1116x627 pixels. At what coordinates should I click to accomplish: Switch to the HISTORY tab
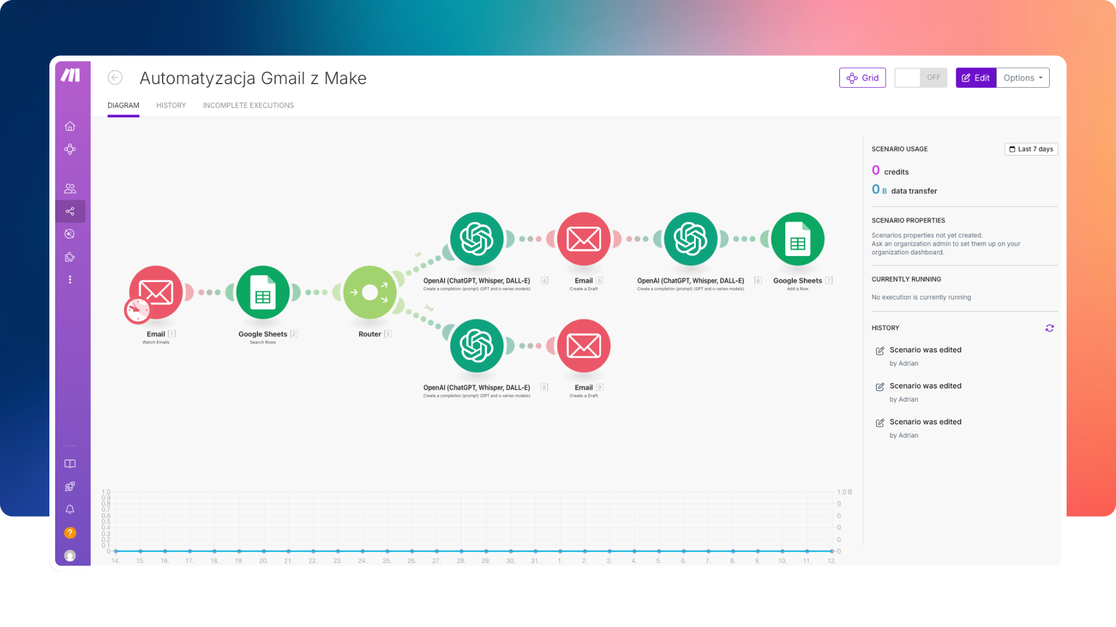click(x=171, y=106)
